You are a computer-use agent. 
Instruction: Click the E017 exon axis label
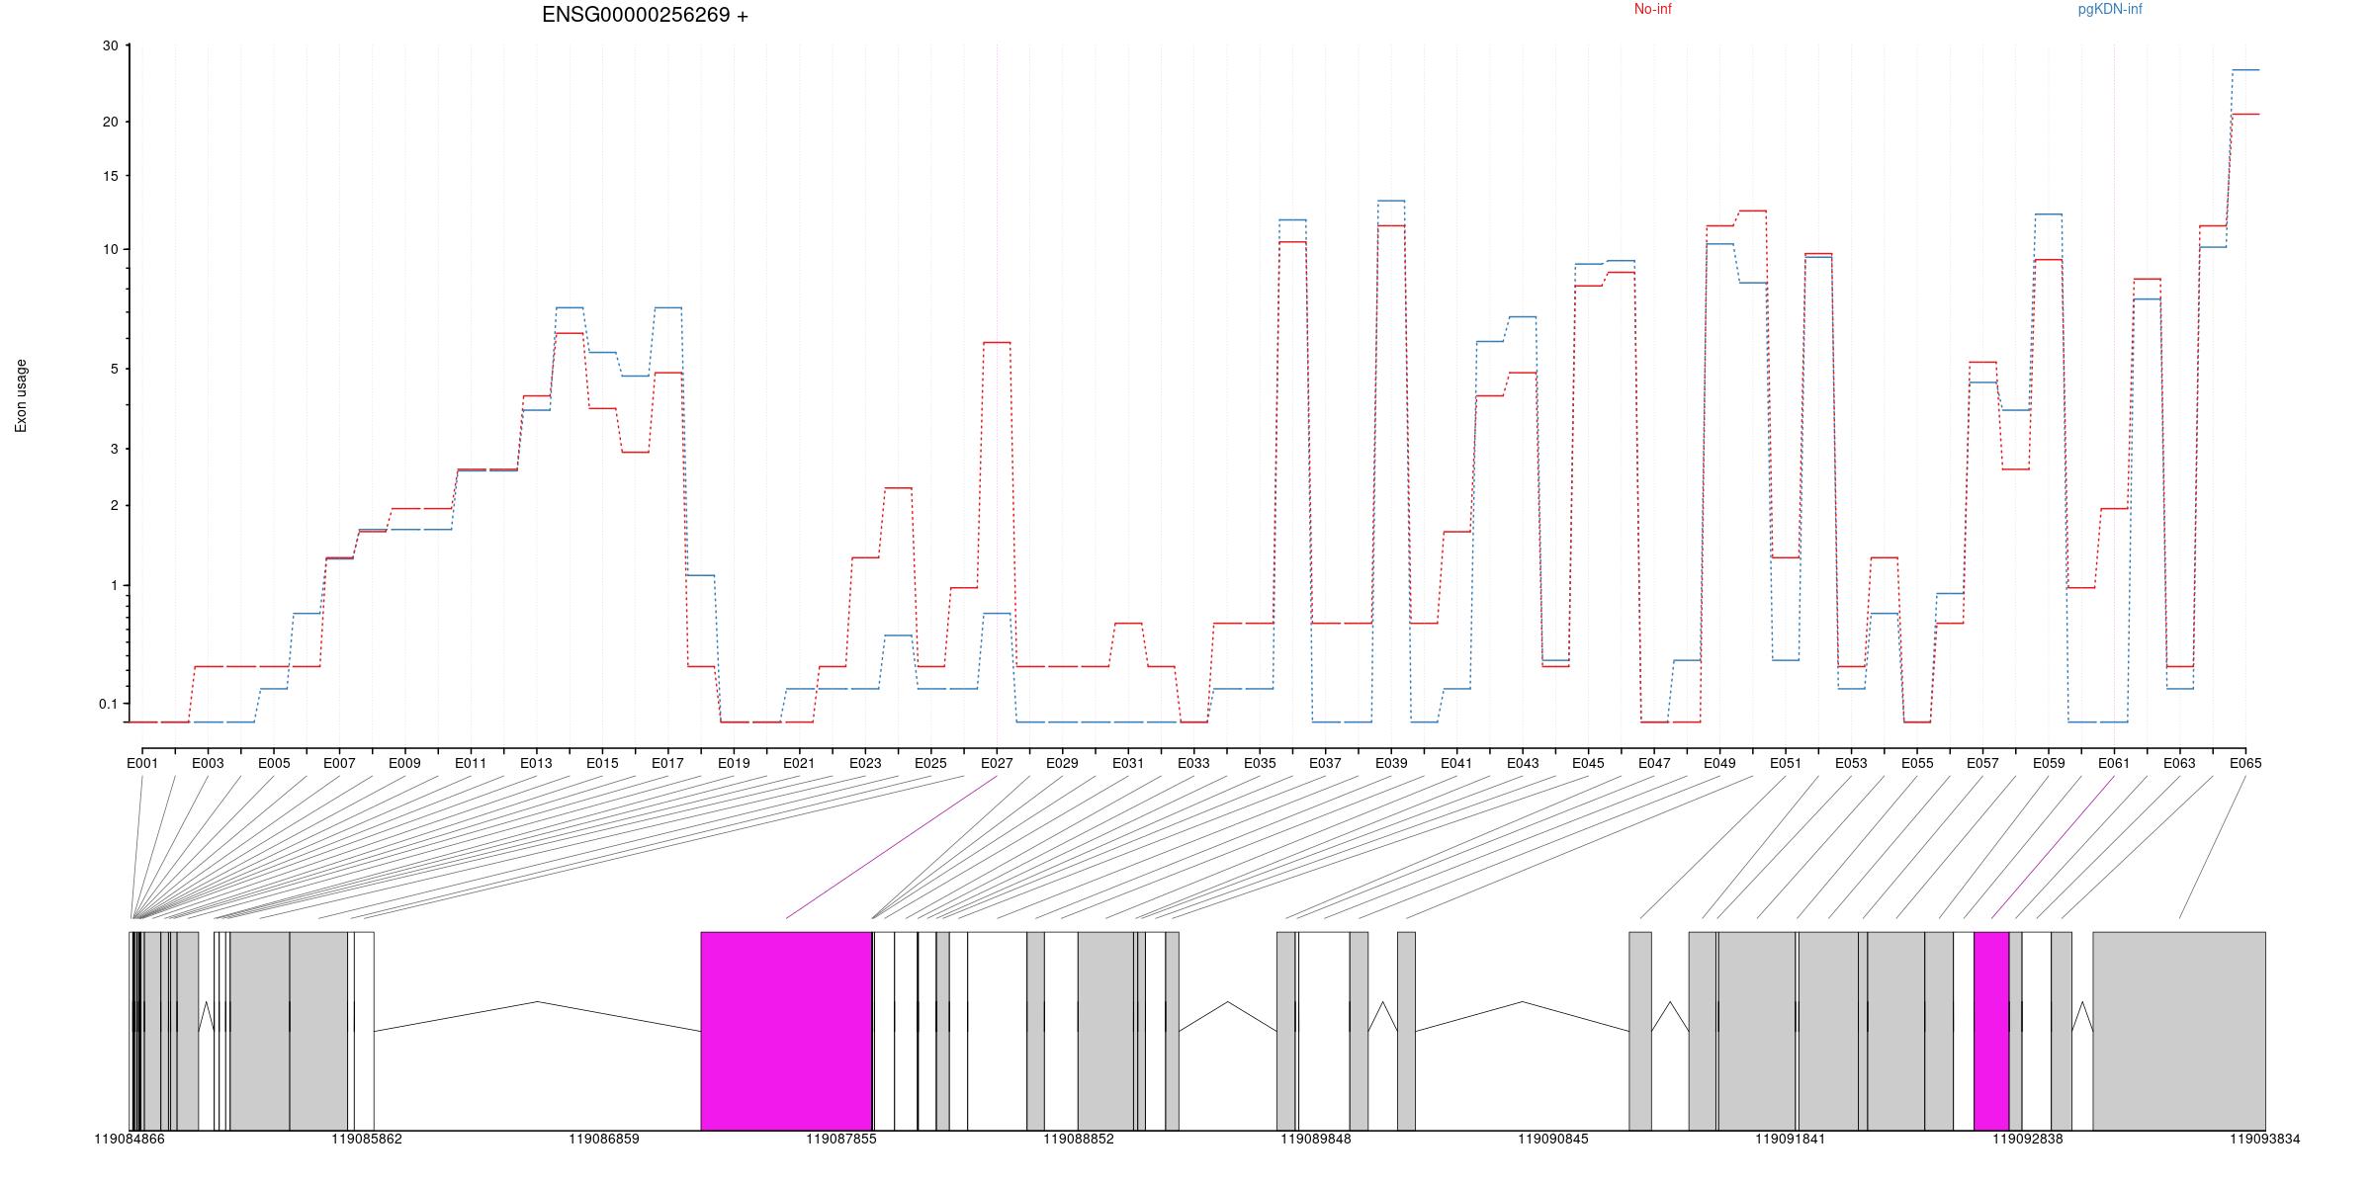click(667, 764)
